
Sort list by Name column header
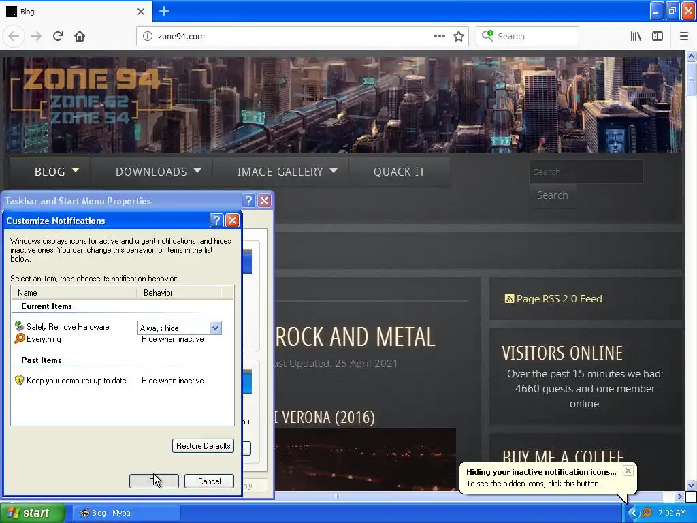74,292
